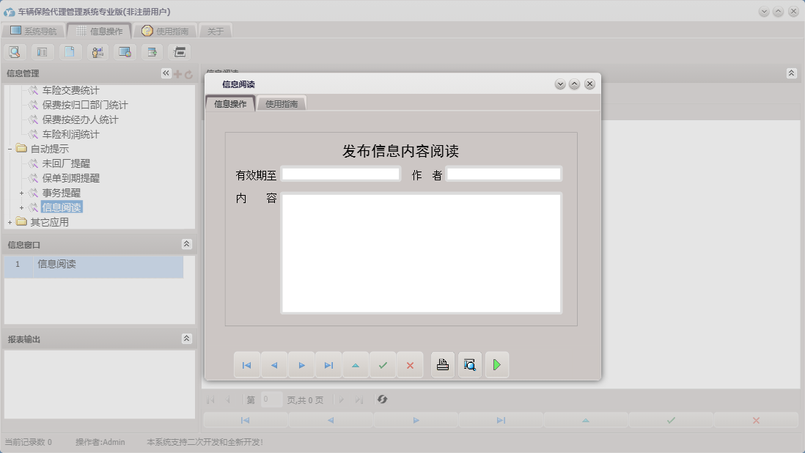Click the red X cancel button in dialog
The image size is (805, 453).
[410, 365]
